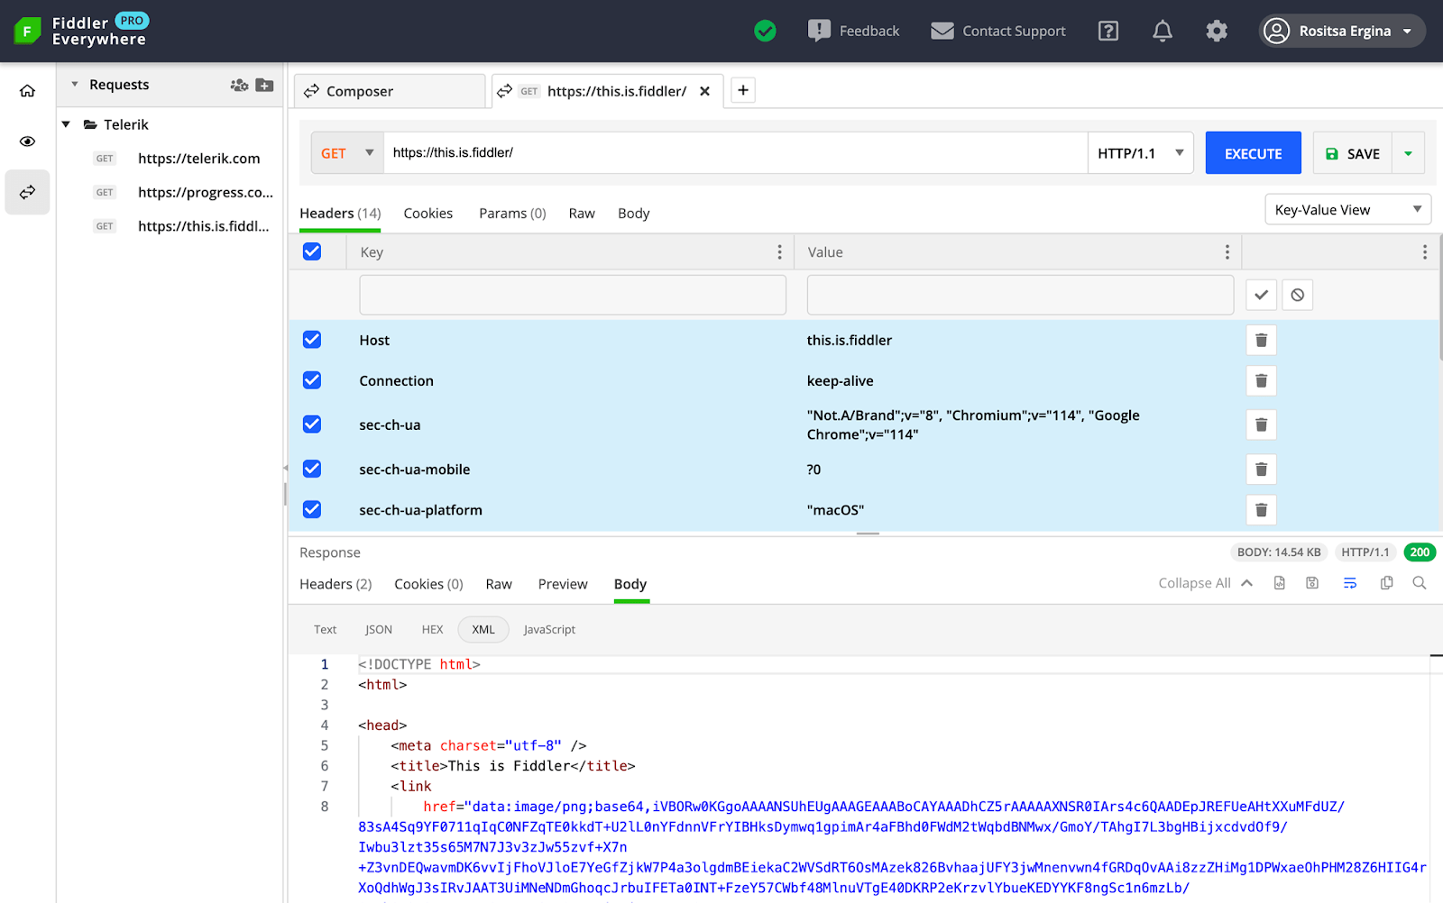Open the Home view in left sidebar
The image size is (1443, 903).
point(27,91)
